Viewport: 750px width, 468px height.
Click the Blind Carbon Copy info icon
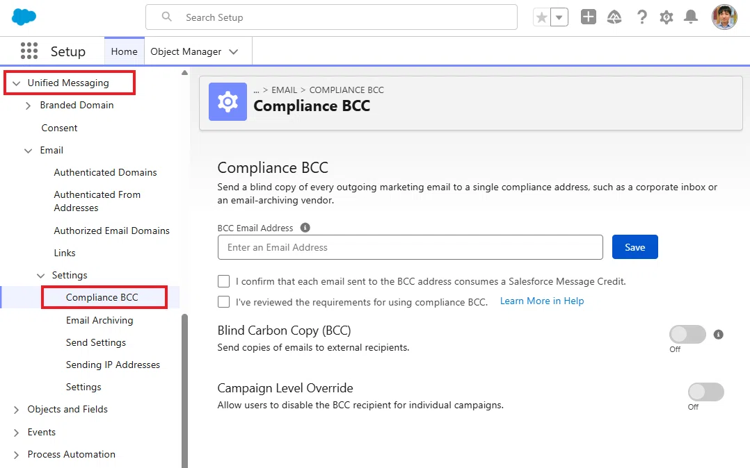(x=719, y=334)
